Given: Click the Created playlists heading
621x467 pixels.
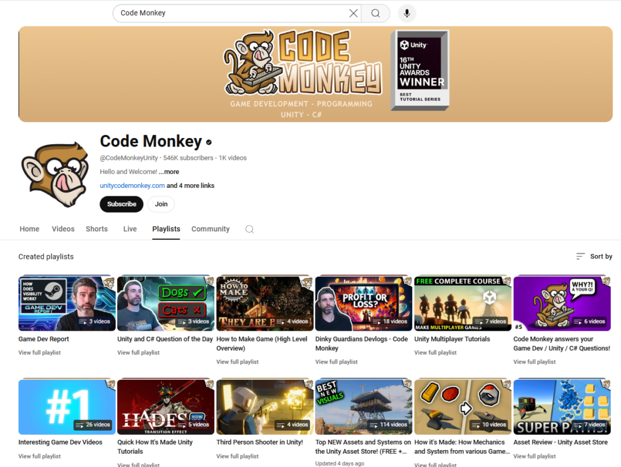Looking at the screenshot, I should [x=46, y=257].
